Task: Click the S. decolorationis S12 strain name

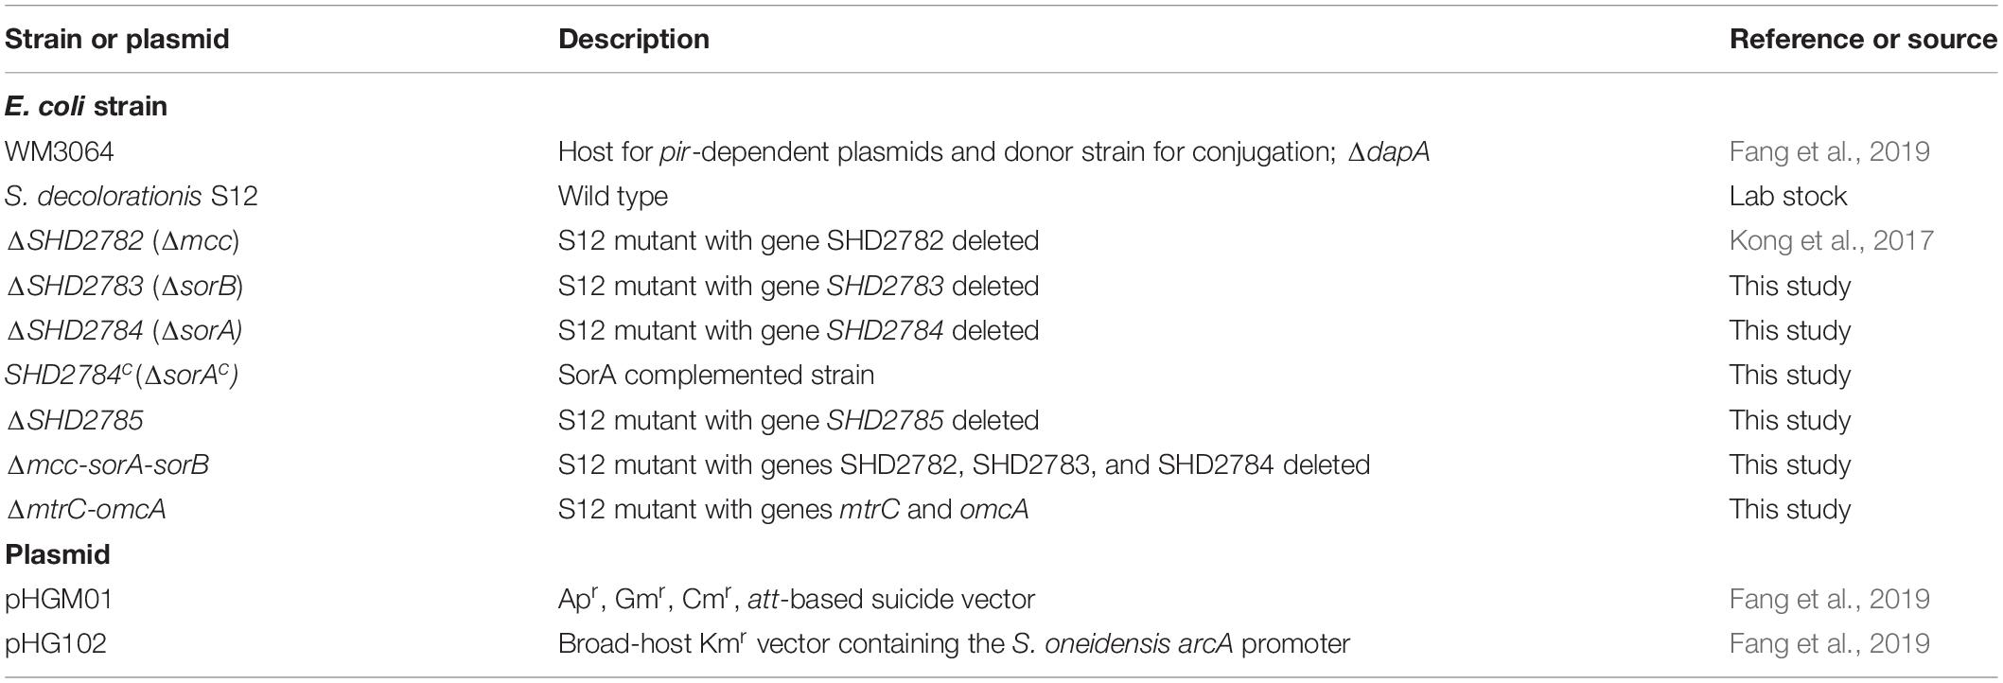Action: pyautogui.click(x=132, y=196)
